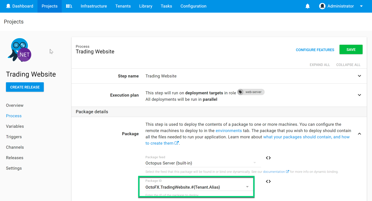The height and width of the screenshot is (201, 372).
Task: Click the Administrator avatar icon
Action: tap(322, 6)
